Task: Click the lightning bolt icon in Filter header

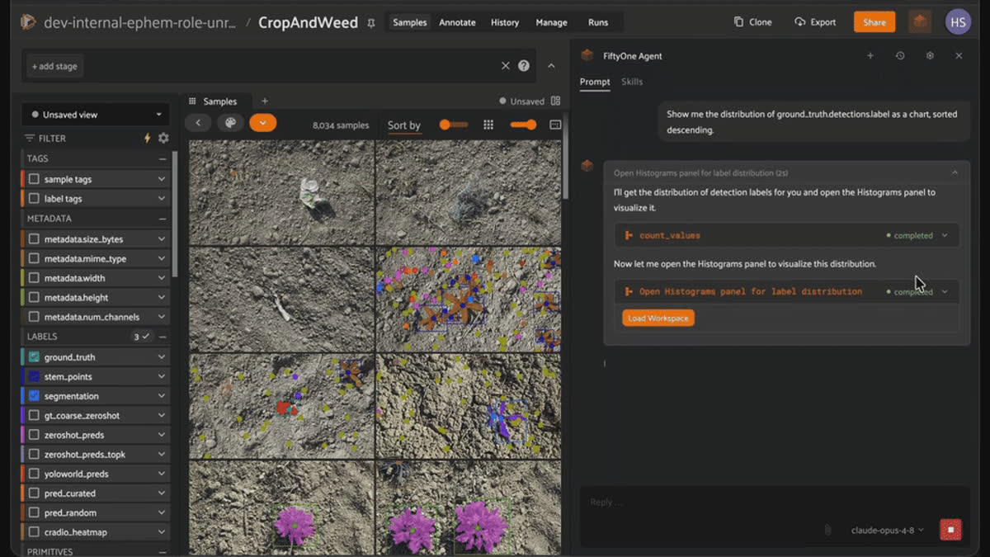Action: pyautogui.click(x=148, y=138)
